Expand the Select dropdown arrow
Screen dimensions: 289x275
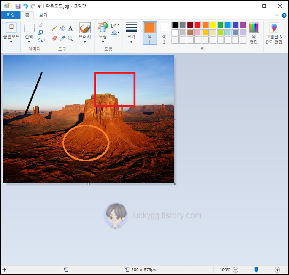coord(29,42)
